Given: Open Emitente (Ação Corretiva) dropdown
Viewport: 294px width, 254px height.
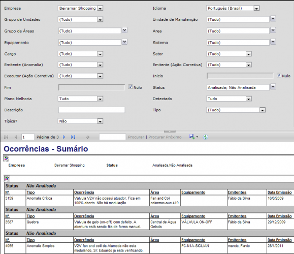Looking at the screenshot, I should tap(249, 65).
